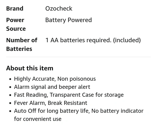Click the bullet dot before Auto Off
Viewport: 153px width, 125px height.
(10, 111)
